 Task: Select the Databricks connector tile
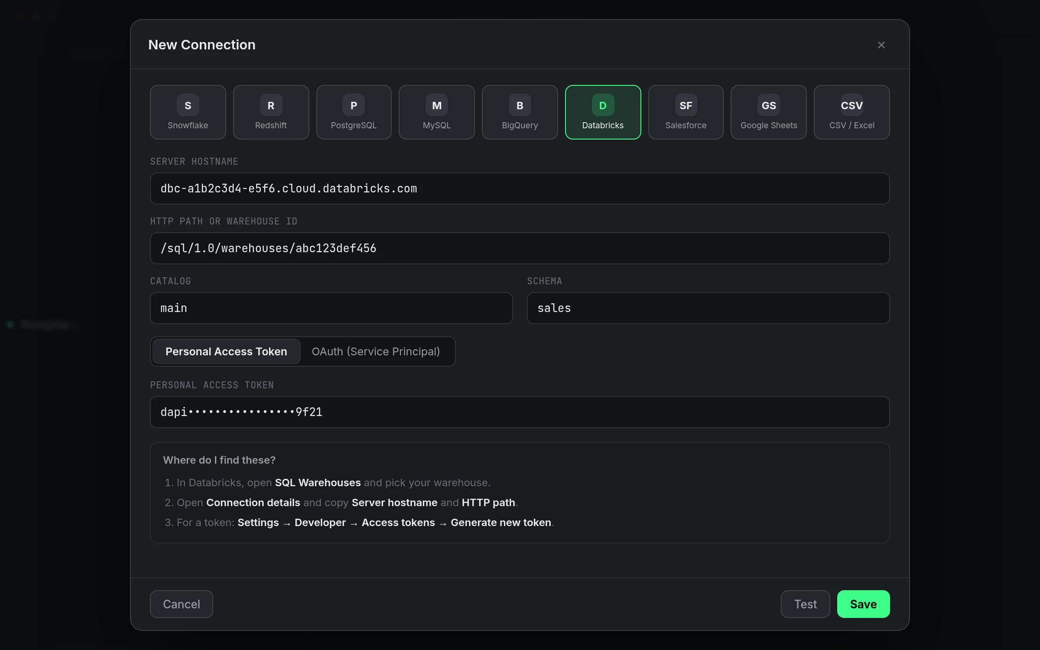click(603, 112)
